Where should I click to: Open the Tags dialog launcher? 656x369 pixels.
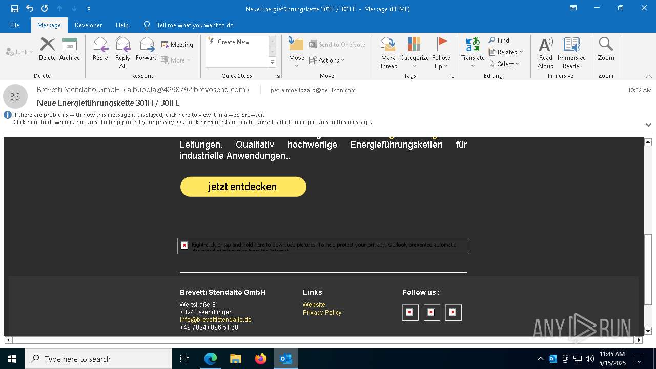click(452, 76)
